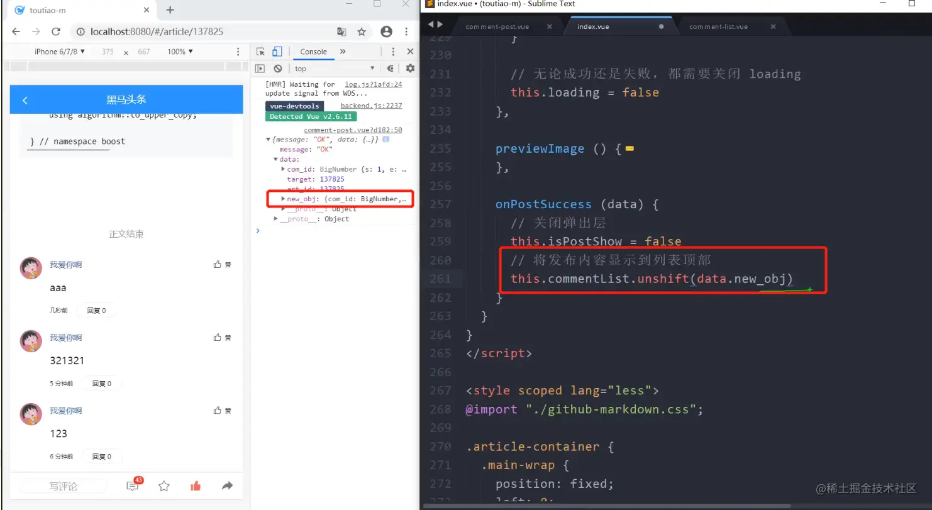Image resolution: width=932 pixels, height=510 pixels.
Task: Close the DevTools panel
Action: coord(410,52)
